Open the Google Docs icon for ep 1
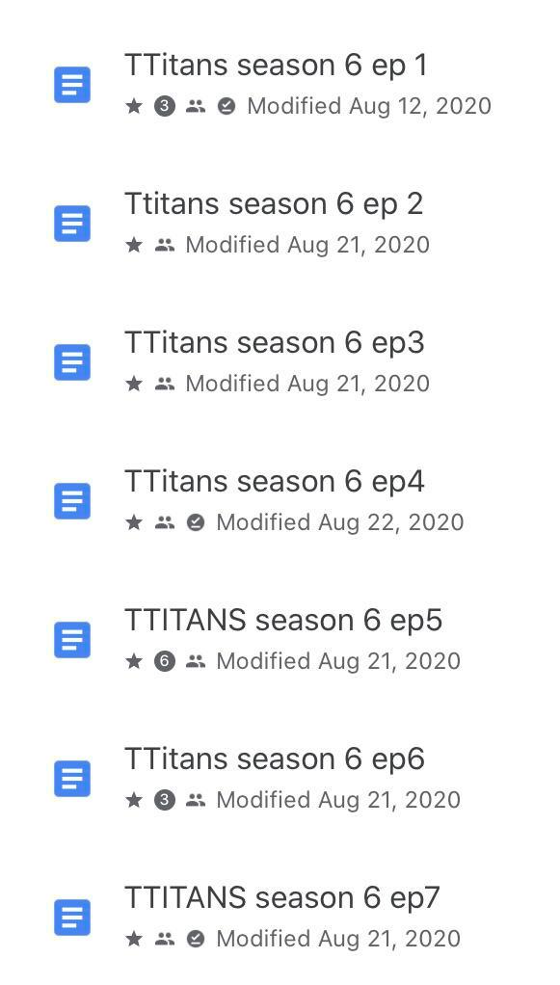560x985 pixels. [72, 85]
